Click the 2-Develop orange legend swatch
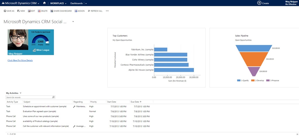This screenshot has width=299, height=137. (x=253, y=81)
